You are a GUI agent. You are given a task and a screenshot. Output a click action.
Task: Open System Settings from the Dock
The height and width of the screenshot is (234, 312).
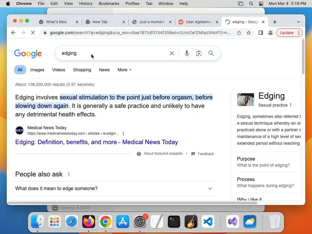click(140, 222)
